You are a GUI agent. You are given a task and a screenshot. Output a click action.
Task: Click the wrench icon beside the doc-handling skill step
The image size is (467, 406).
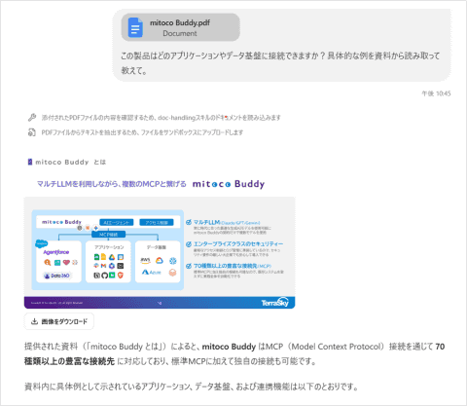coord(32,118)
